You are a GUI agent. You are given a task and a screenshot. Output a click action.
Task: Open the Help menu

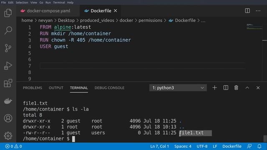point(71,2)
